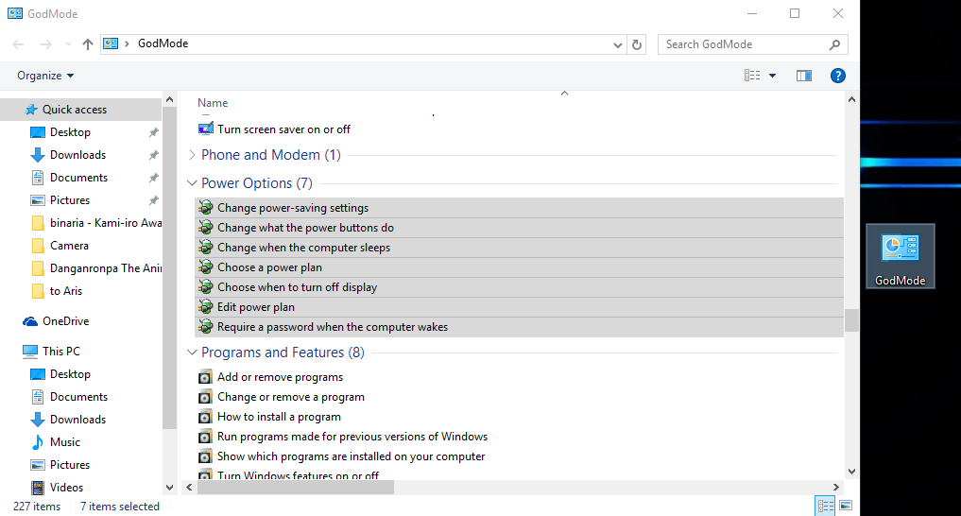Click the 'Choose a power plan' icon

[x=205, y=267]
